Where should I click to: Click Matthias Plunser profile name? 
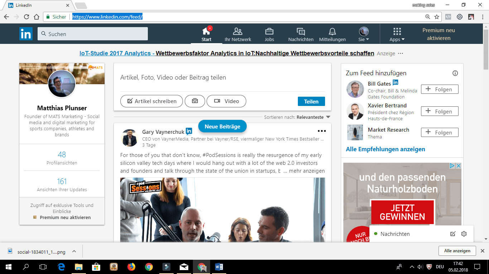point(62,108)
